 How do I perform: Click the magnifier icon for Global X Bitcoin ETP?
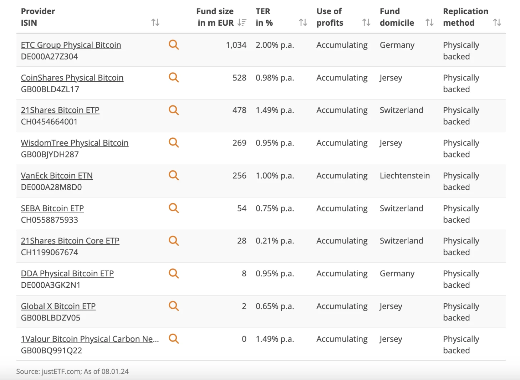(x=174, y=306)
